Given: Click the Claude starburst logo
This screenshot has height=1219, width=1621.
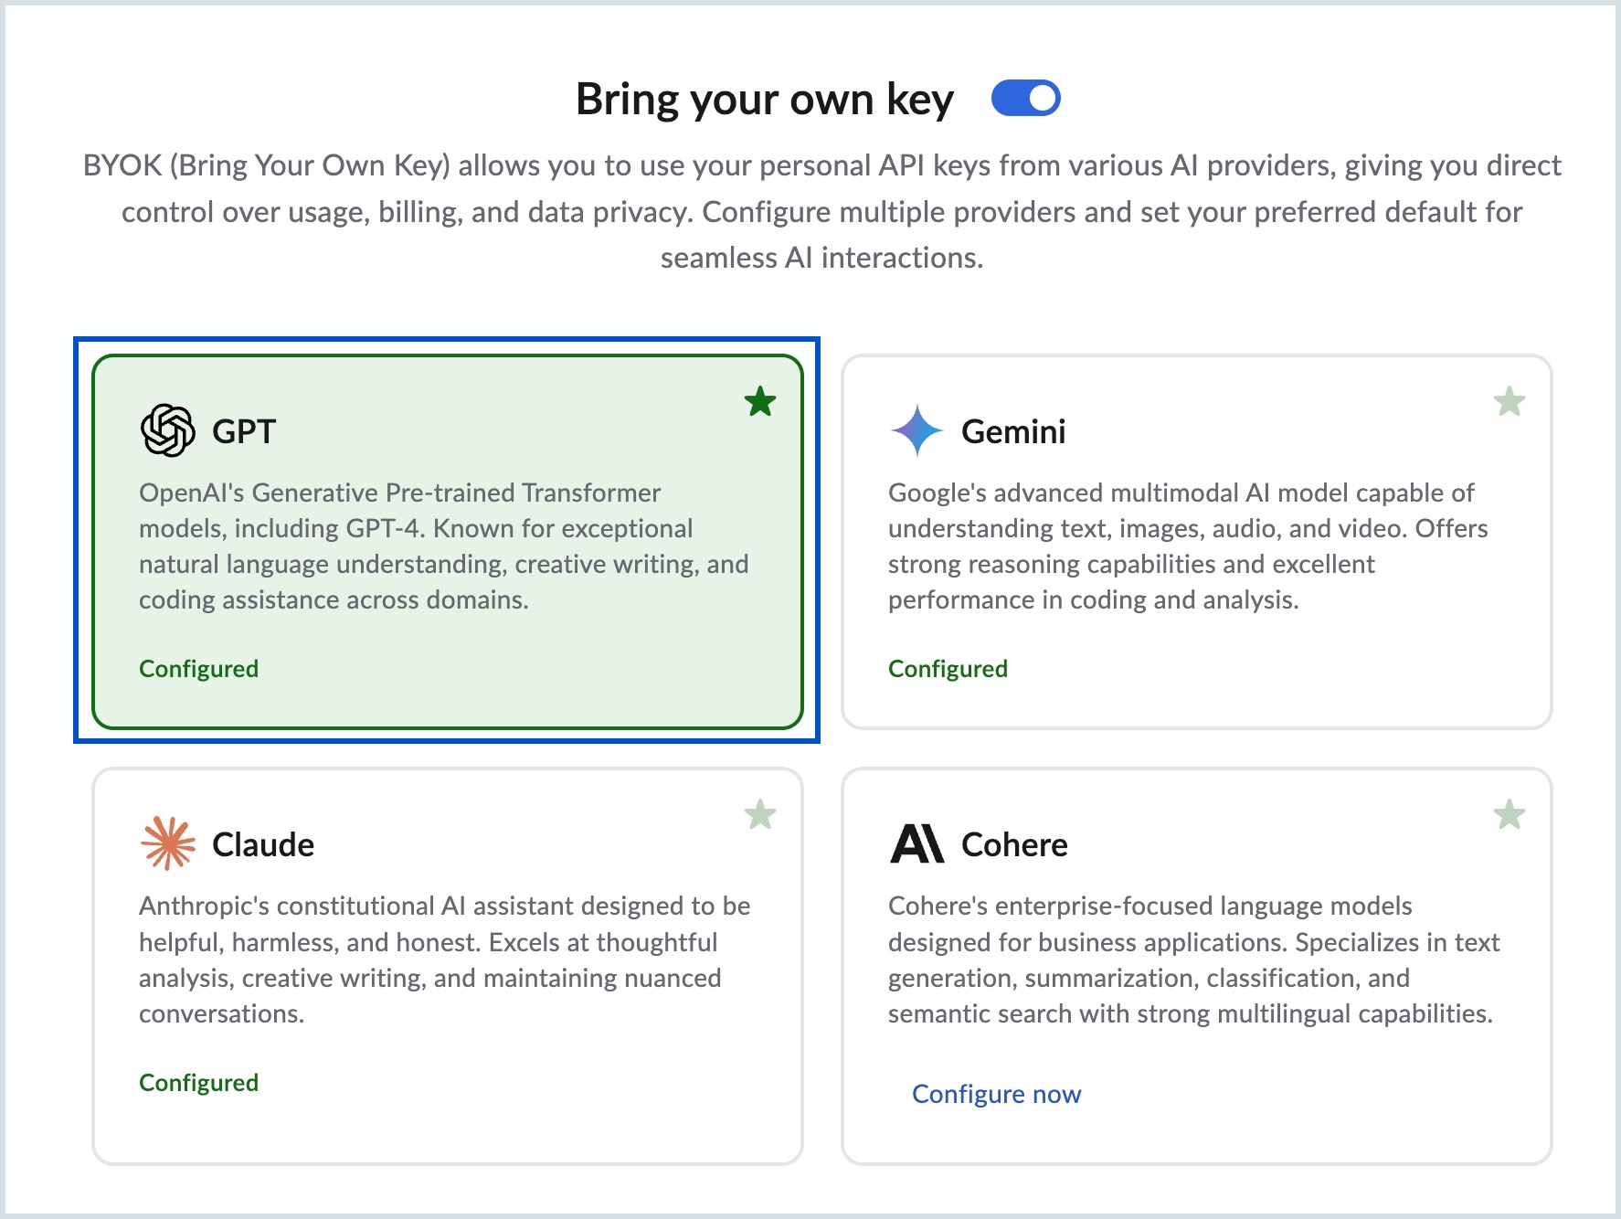Looking at the screenshot, I should click(168, 843).
